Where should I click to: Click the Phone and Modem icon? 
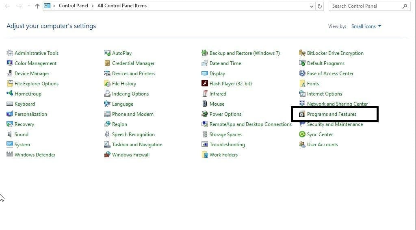coord(107,114)
